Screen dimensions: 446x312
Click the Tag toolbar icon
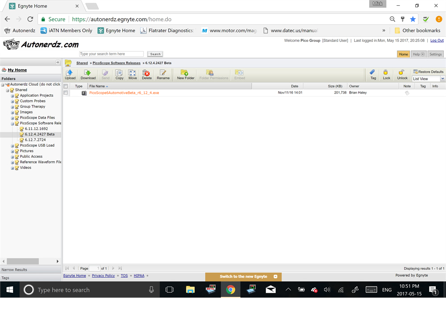(x=373, y=75)
